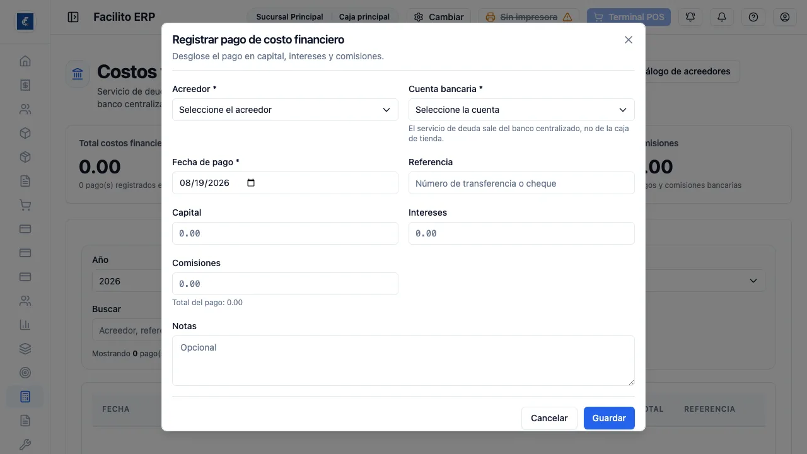Open the Acreedor dropdown

click(285, 110)
